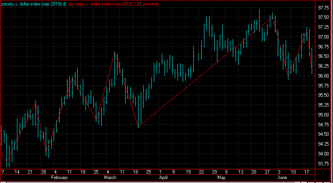Screen dimensions: 333x183
Task: Click the 95.00 price axis label
Action: [x=324, y=115]
